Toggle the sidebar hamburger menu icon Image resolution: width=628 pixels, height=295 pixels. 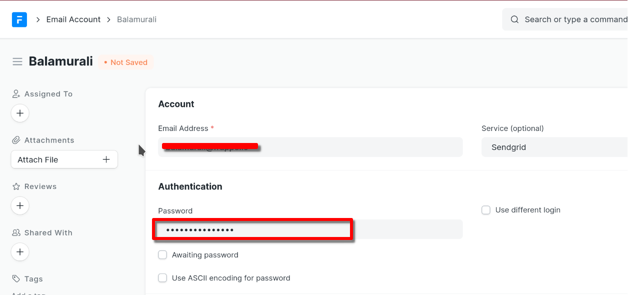(x=17, y=61)
